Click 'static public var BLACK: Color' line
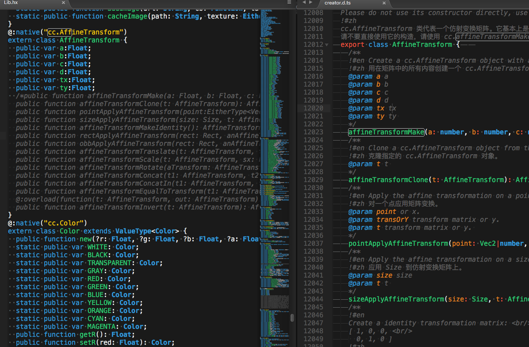The height and width of the screenshot is (347, 529). point(77,255)
